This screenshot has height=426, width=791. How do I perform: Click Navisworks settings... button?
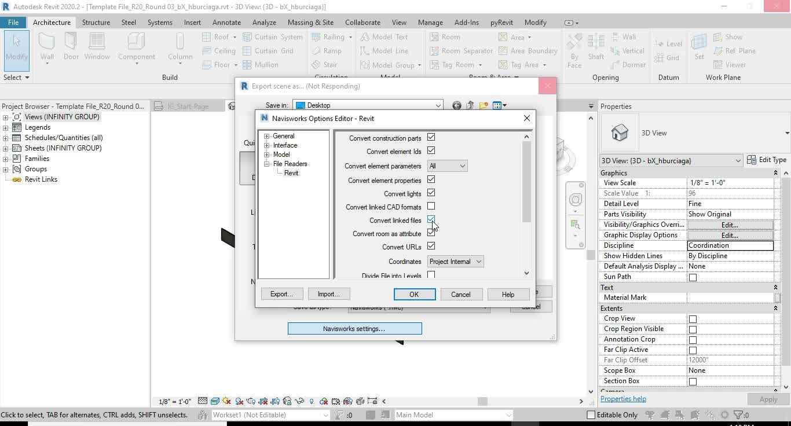354,329
